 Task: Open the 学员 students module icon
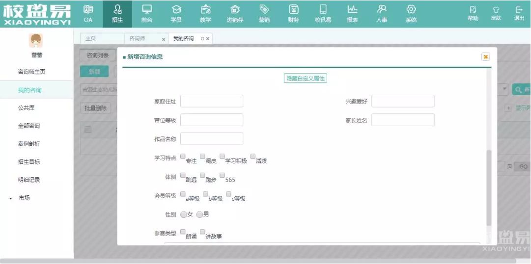[x=176, y=9]
